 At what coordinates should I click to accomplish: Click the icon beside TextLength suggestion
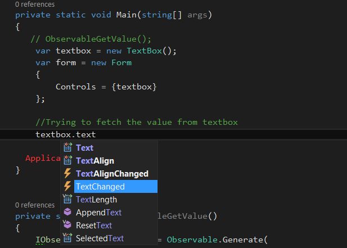coord(67,199)
